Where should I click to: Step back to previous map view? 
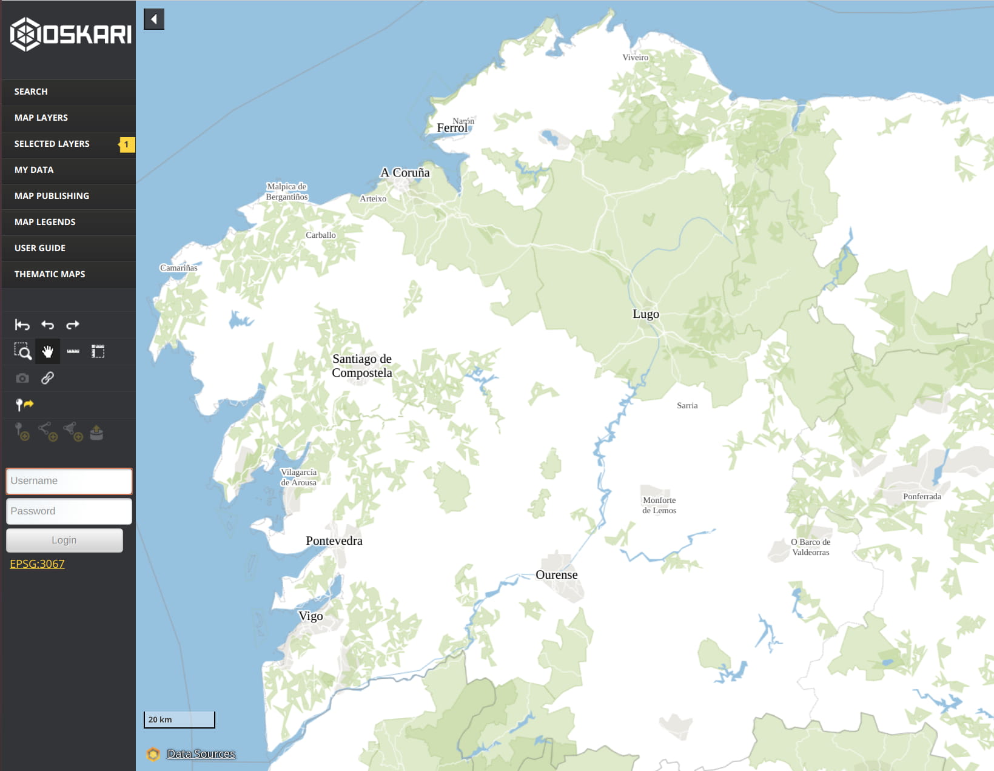(47, 325)
